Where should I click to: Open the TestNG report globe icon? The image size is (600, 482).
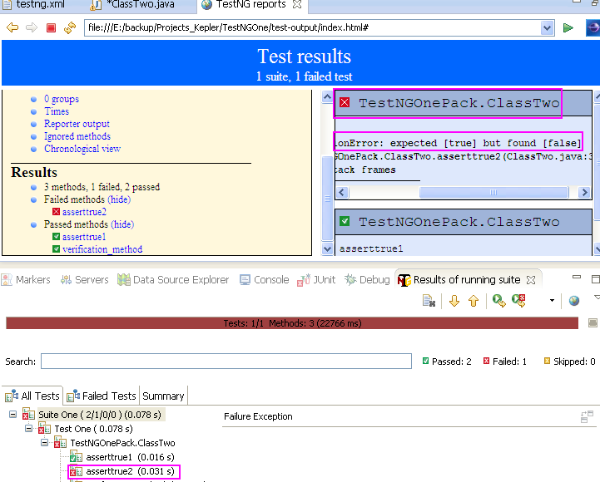click(x=573, y=301)
